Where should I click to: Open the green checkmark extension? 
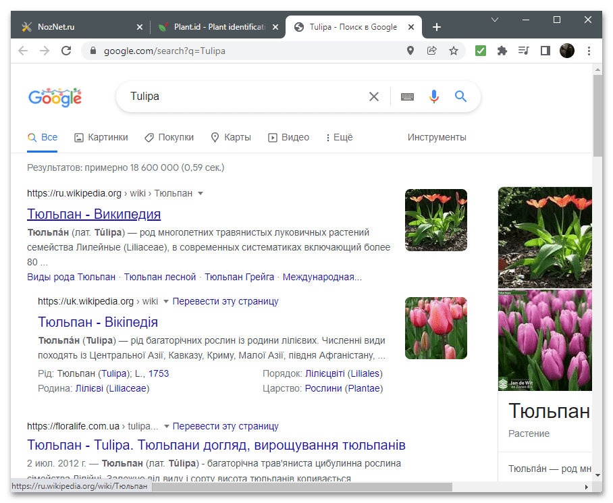(x=481, y=51)
